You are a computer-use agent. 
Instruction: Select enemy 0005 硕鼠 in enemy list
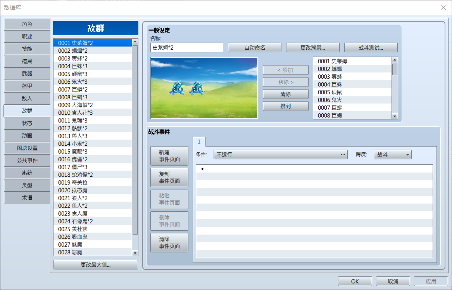coord(352,92)
